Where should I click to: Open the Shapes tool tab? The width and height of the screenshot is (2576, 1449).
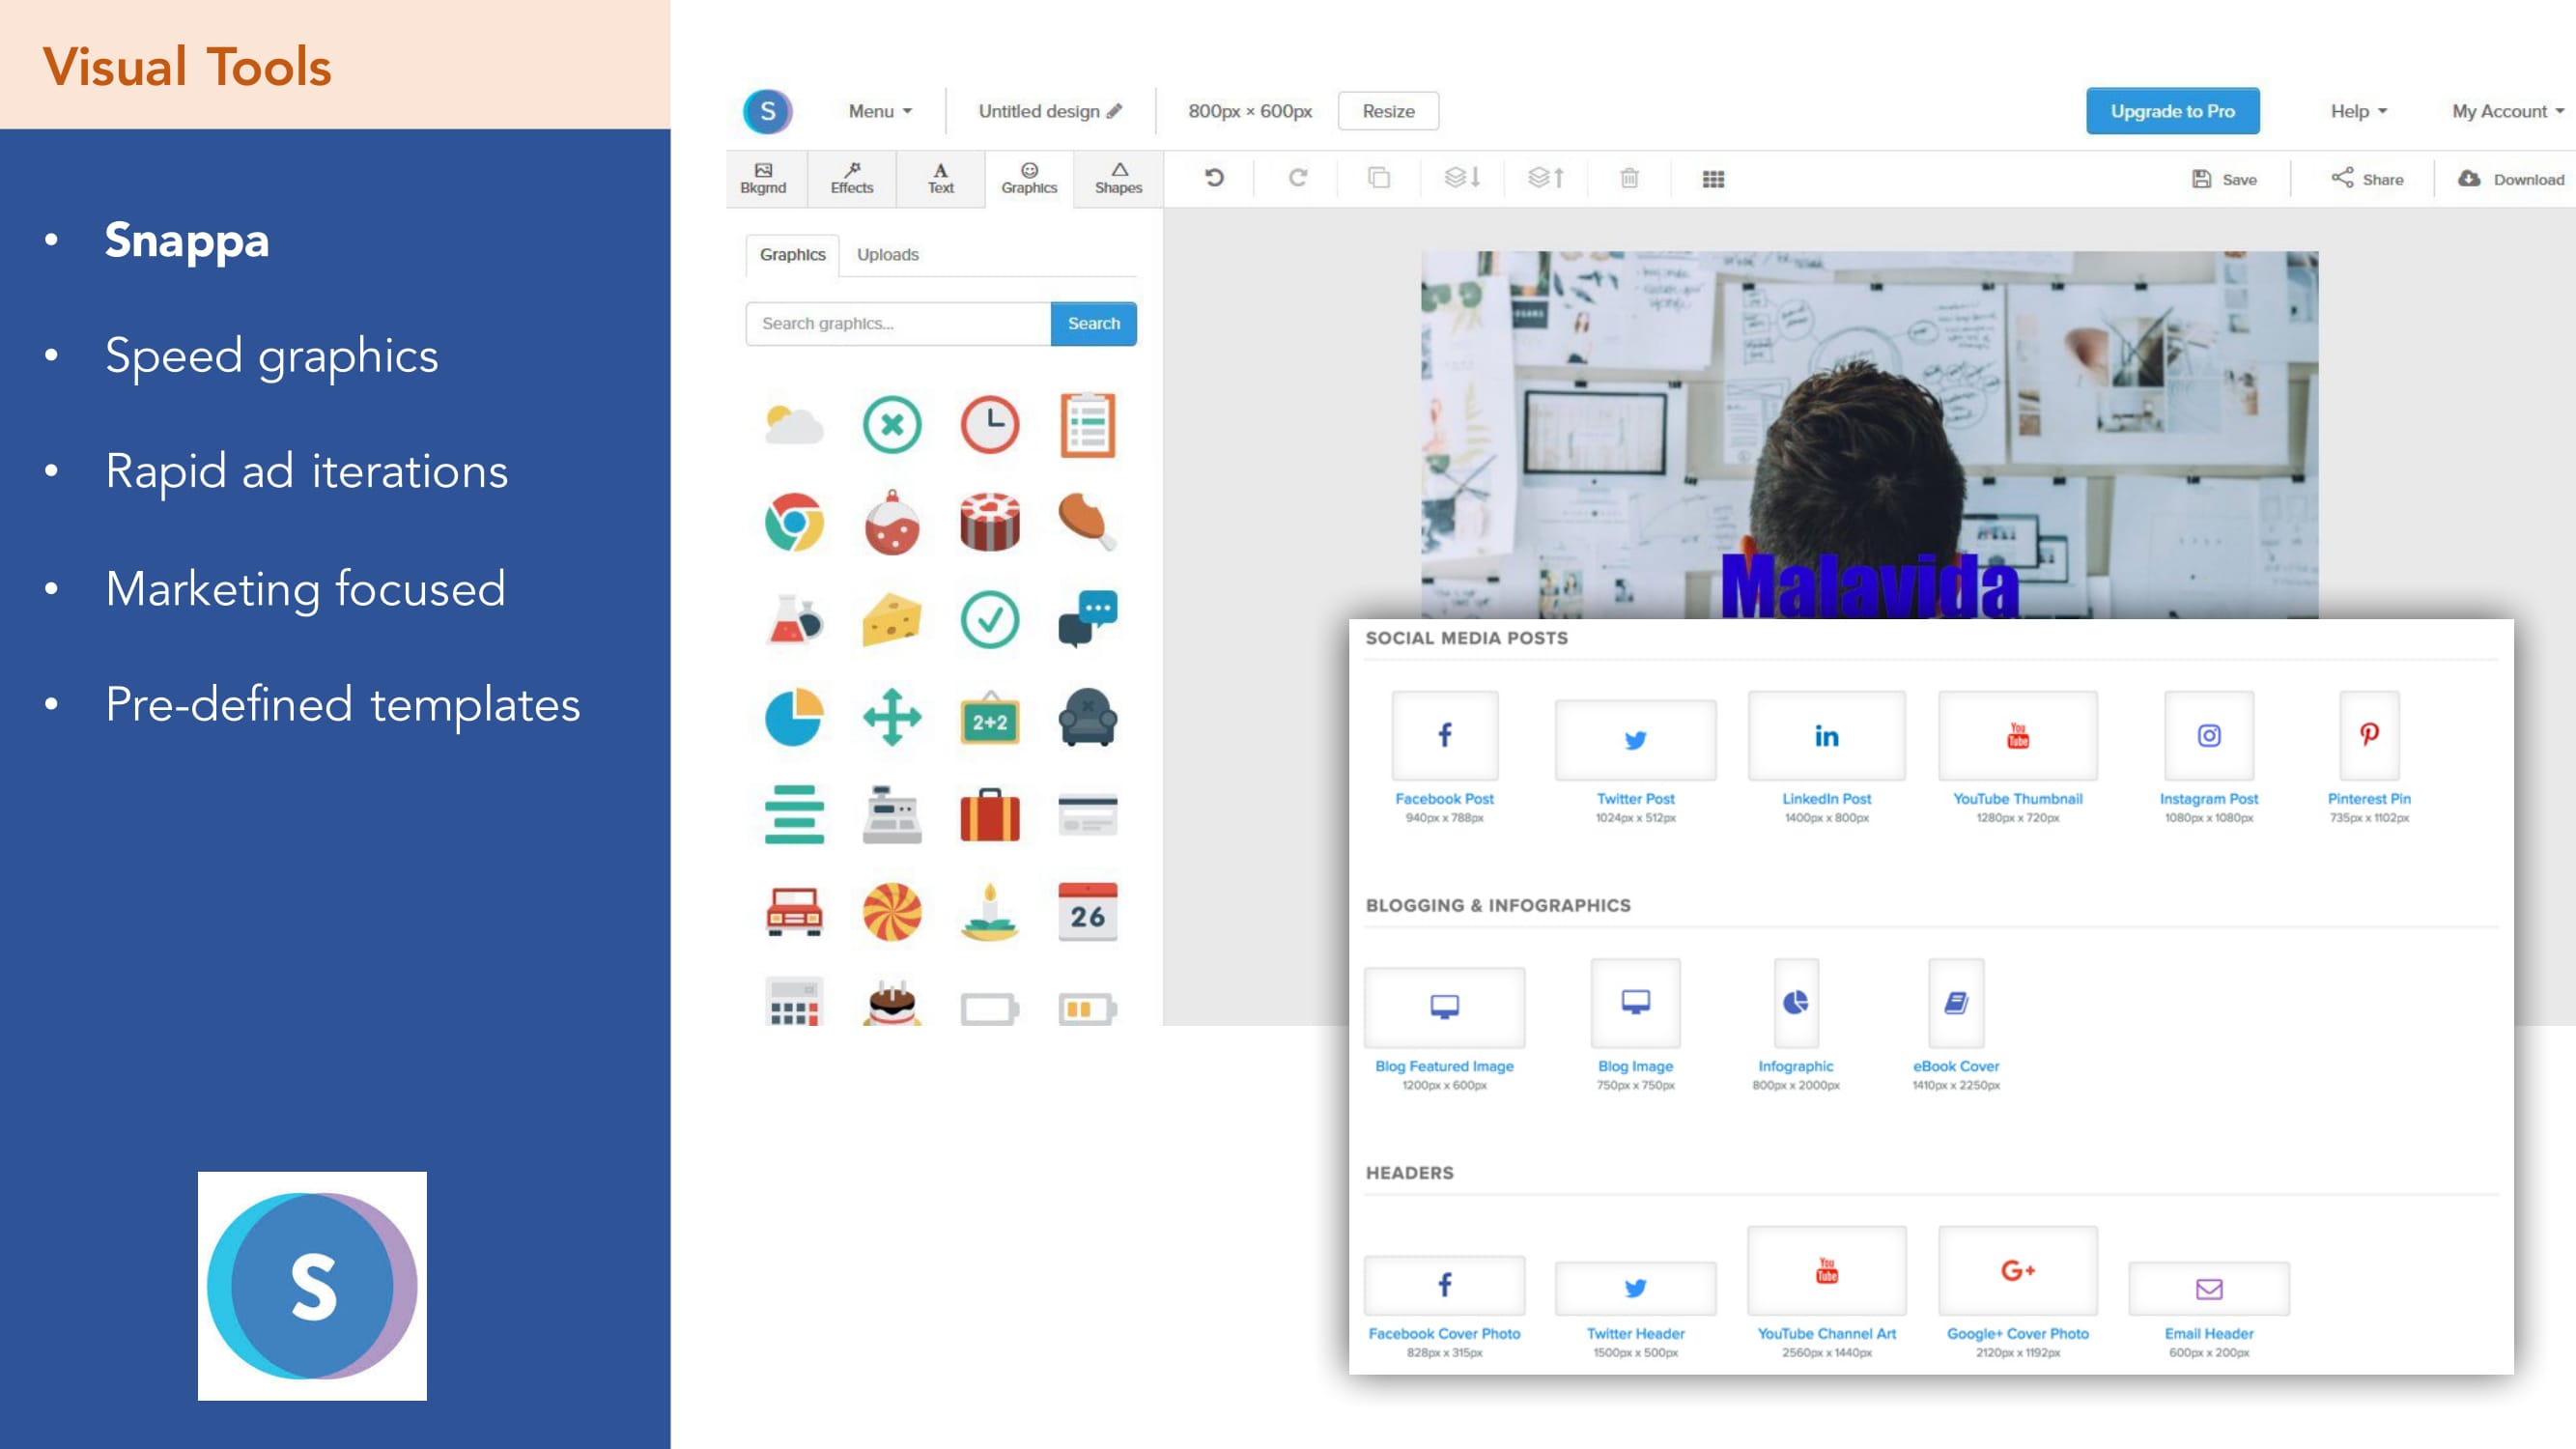[1118, 178]
